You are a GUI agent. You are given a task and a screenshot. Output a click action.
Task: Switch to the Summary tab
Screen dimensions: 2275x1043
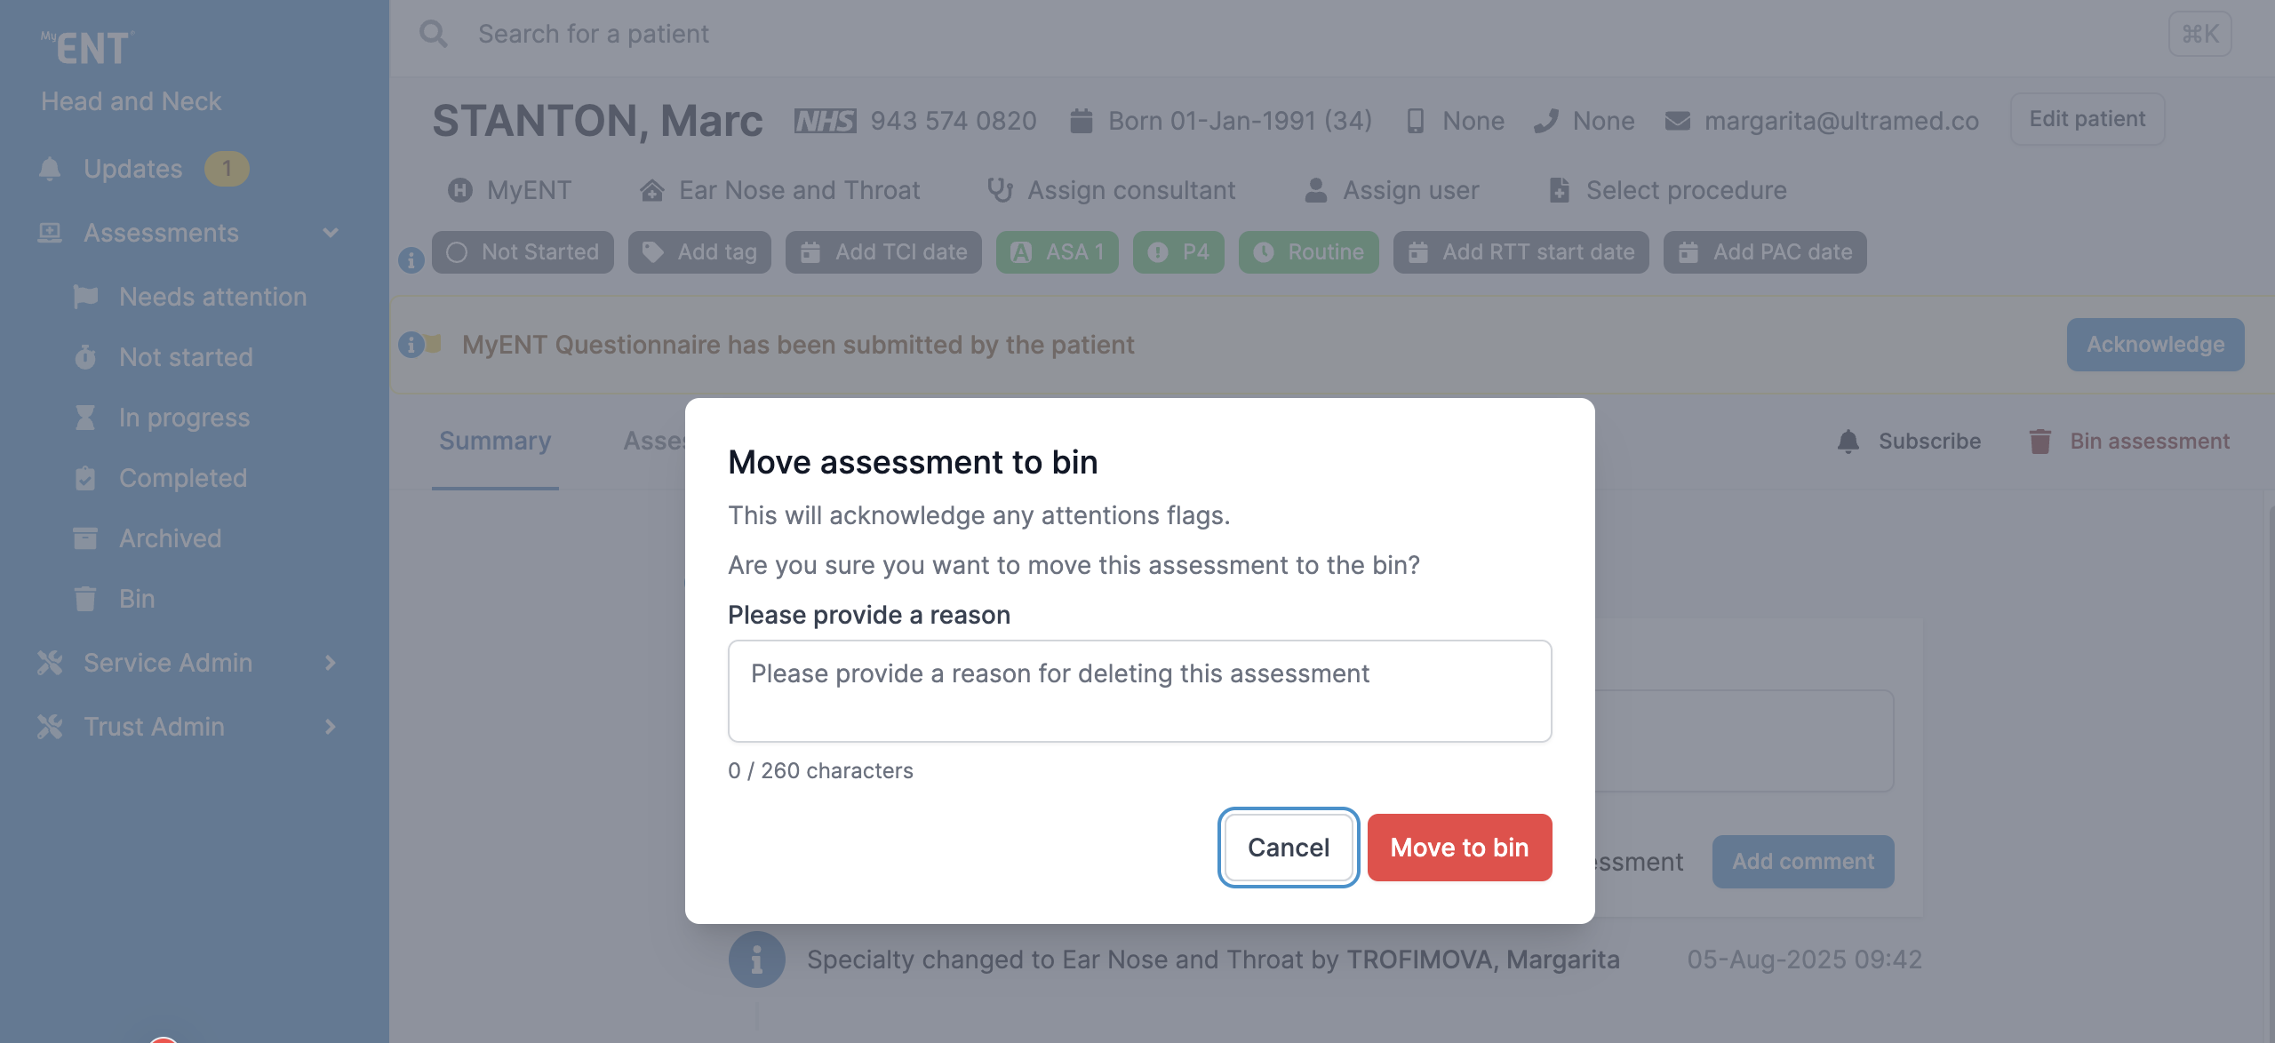pos(495,442)
